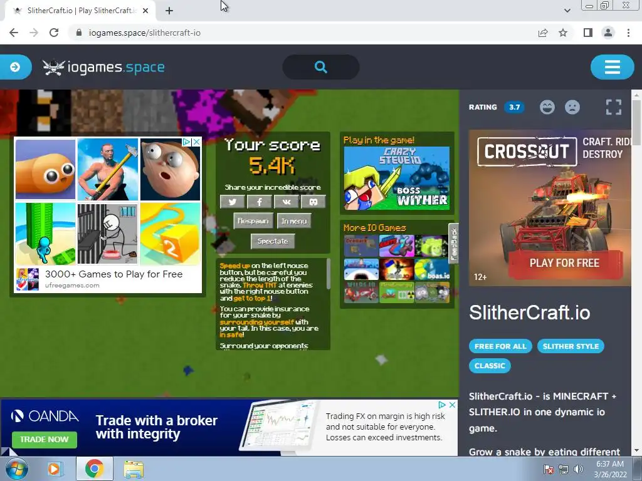Toggle the browser side panel
This screenshot has height=481, width=642.
(588, 33)
